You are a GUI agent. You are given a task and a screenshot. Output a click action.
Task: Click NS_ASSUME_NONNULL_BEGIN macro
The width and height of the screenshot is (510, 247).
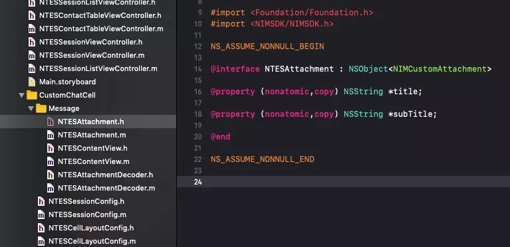pyautogui.click(x=267, y=46)
